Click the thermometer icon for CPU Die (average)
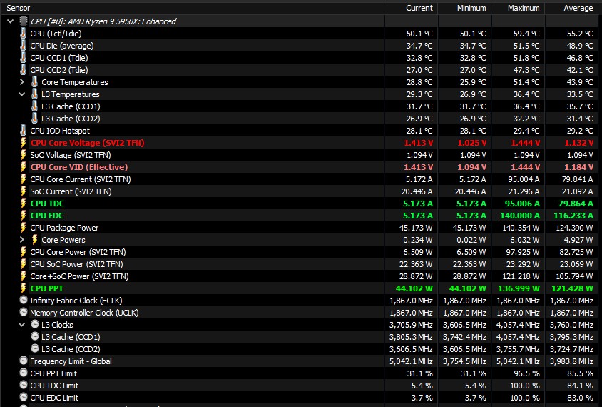Screen dimensions: 602x407 (x=23, y=46)
